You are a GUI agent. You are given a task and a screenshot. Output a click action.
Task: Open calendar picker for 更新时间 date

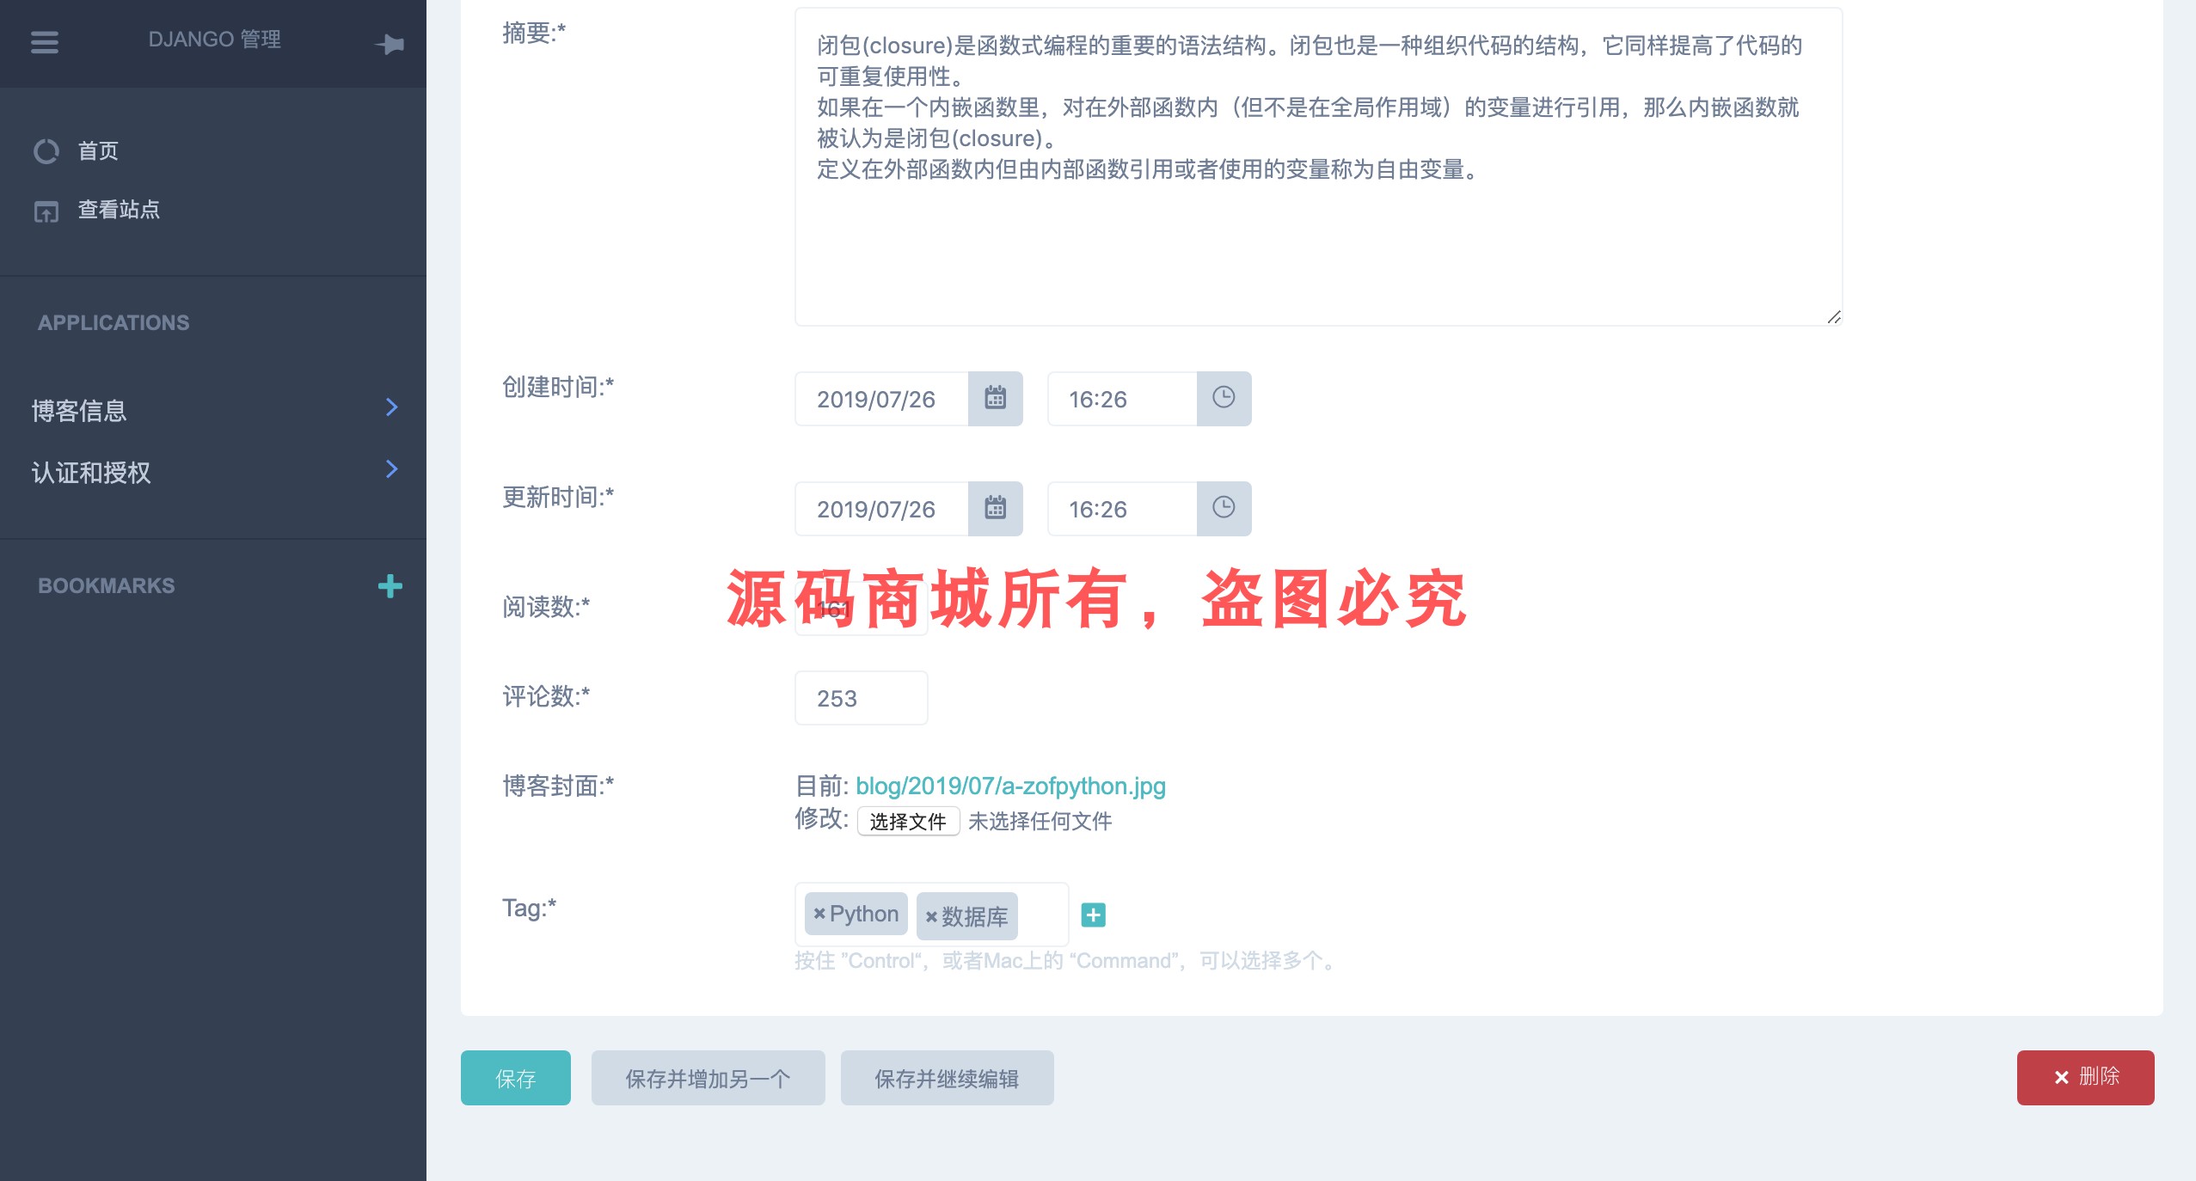995,508
